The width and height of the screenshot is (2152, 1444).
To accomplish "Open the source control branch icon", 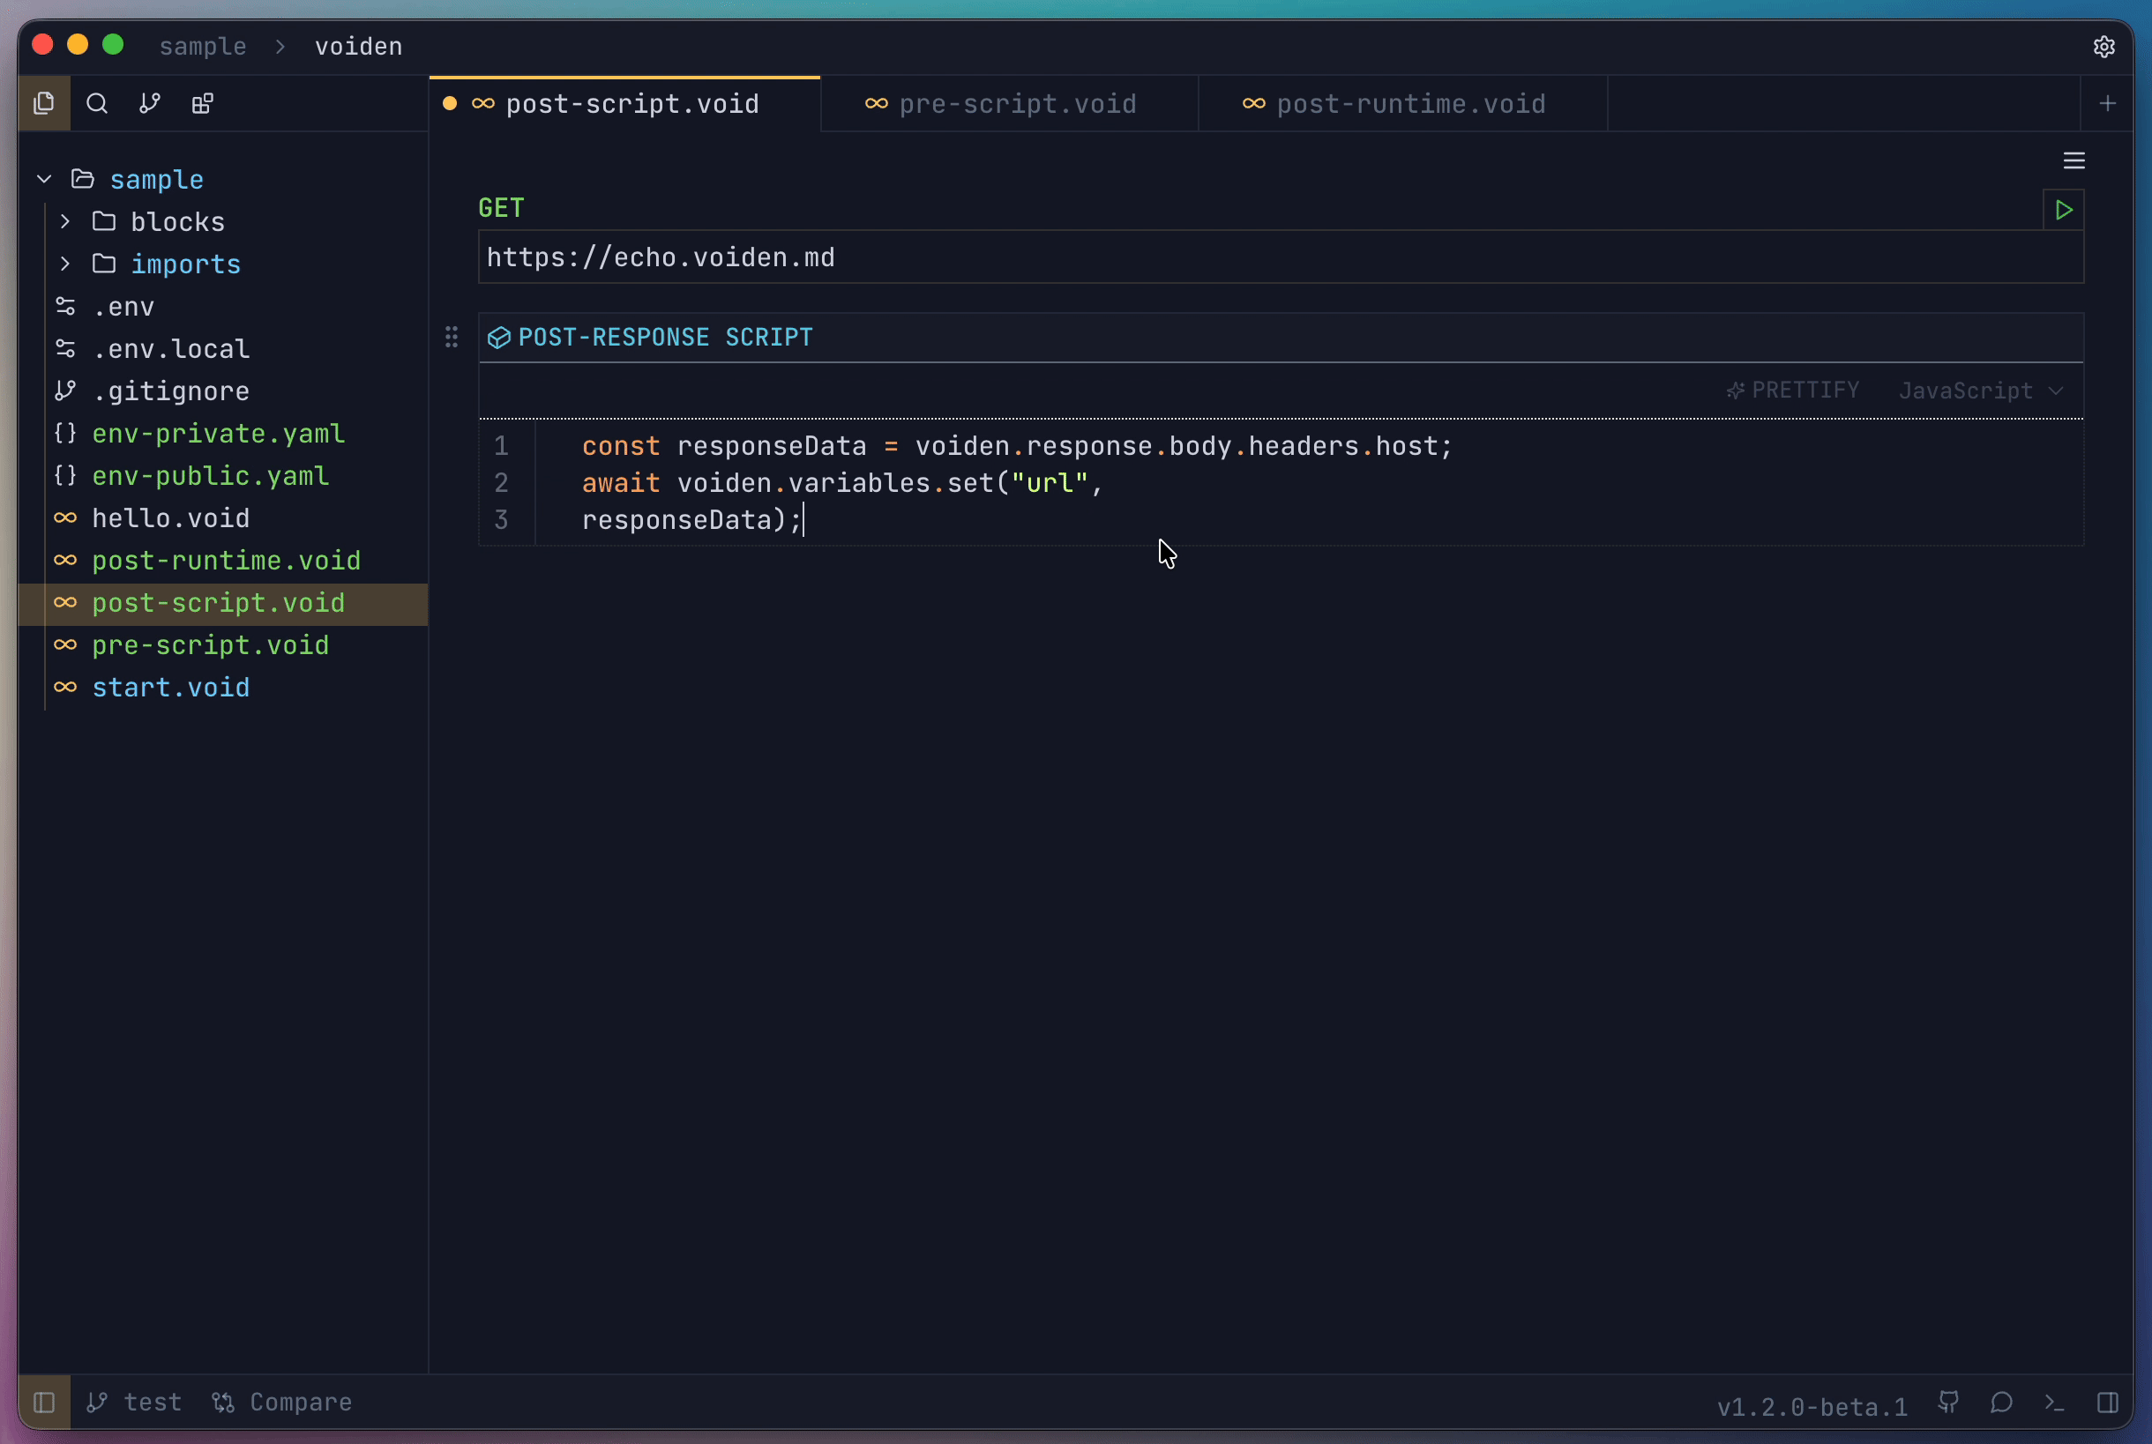I will pyautogui.click(x=149, y=103).
